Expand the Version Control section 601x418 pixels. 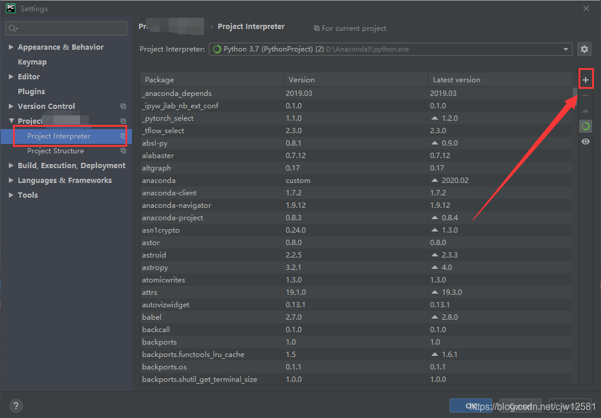tap(11, 106)
